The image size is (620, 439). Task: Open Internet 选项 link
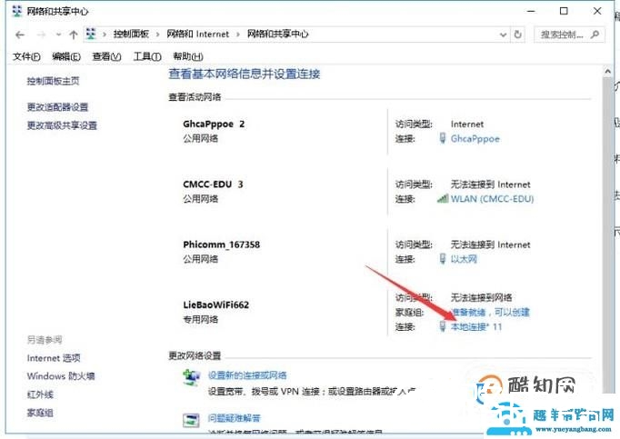click(x=54, y=358)
